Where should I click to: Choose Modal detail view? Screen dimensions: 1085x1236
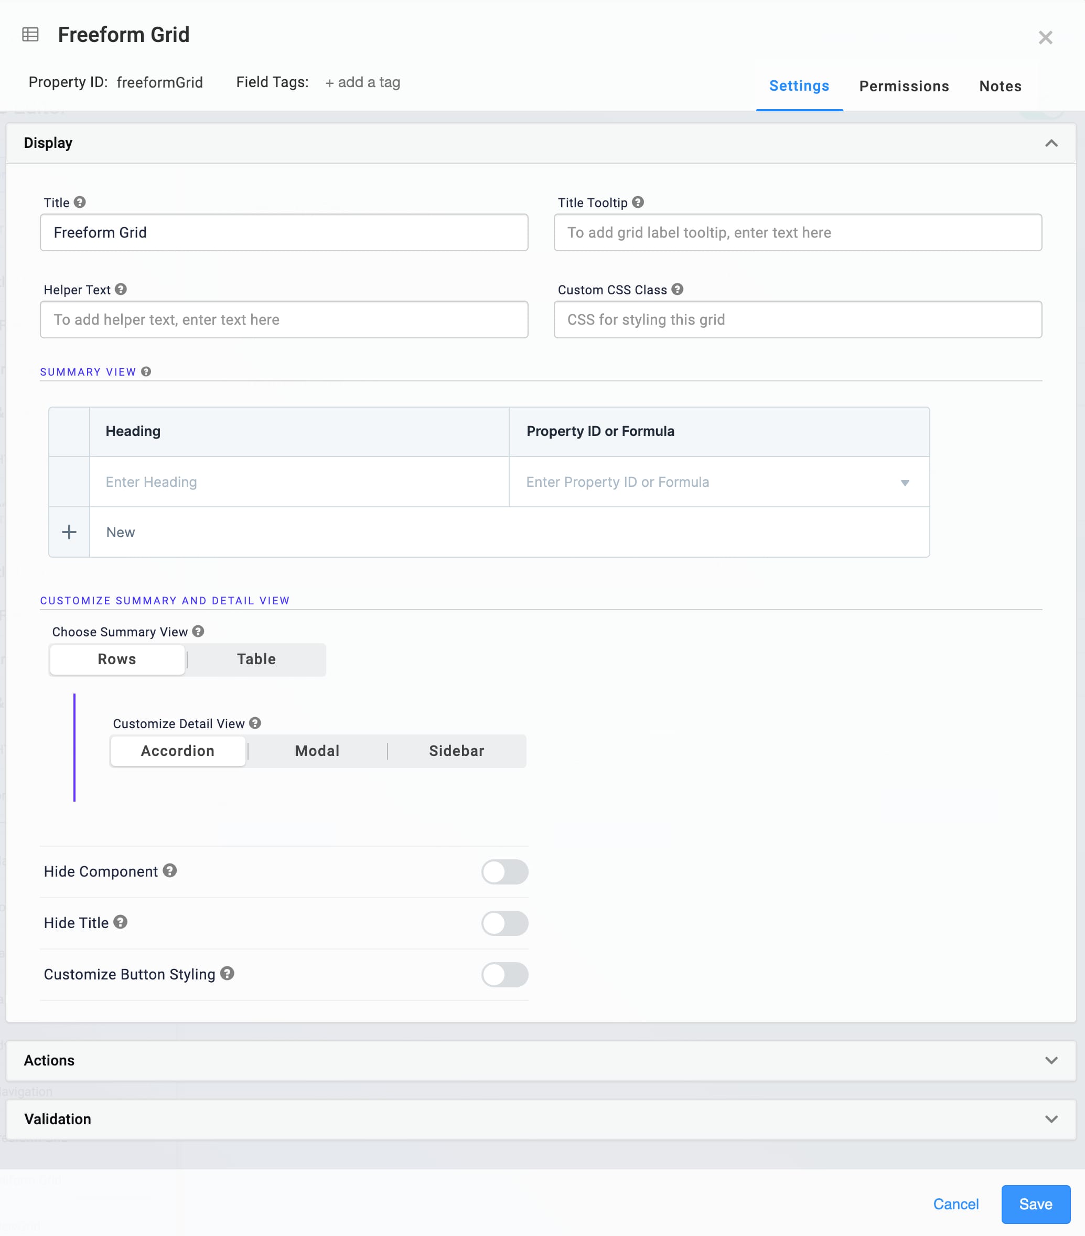point(317,750)
